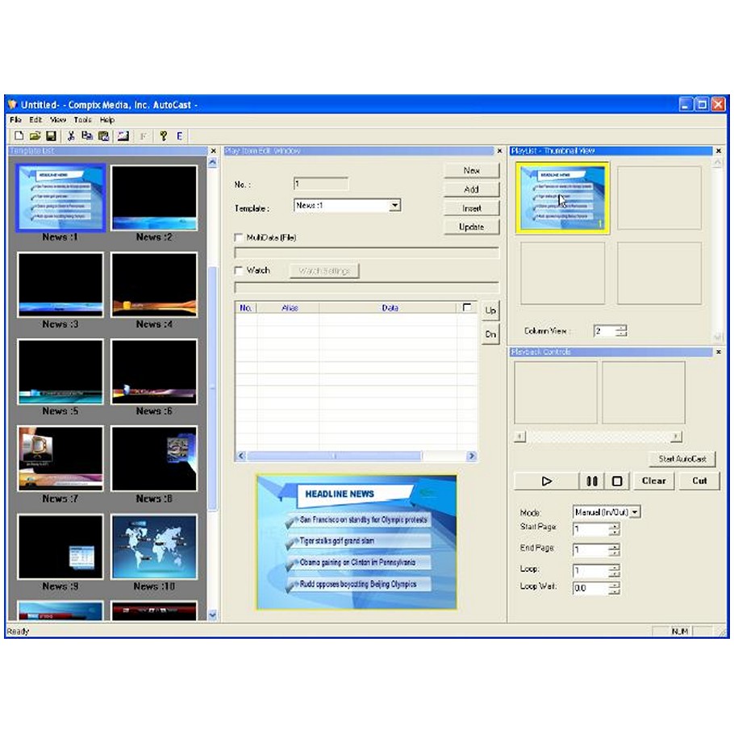Viewport: 734px width, 734px height.
Task: Click the grayed F toolbar icon
Action: coord(144,136)
